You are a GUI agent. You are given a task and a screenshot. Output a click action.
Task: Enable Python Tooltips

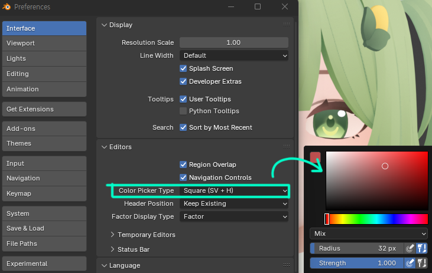point(183,111)
